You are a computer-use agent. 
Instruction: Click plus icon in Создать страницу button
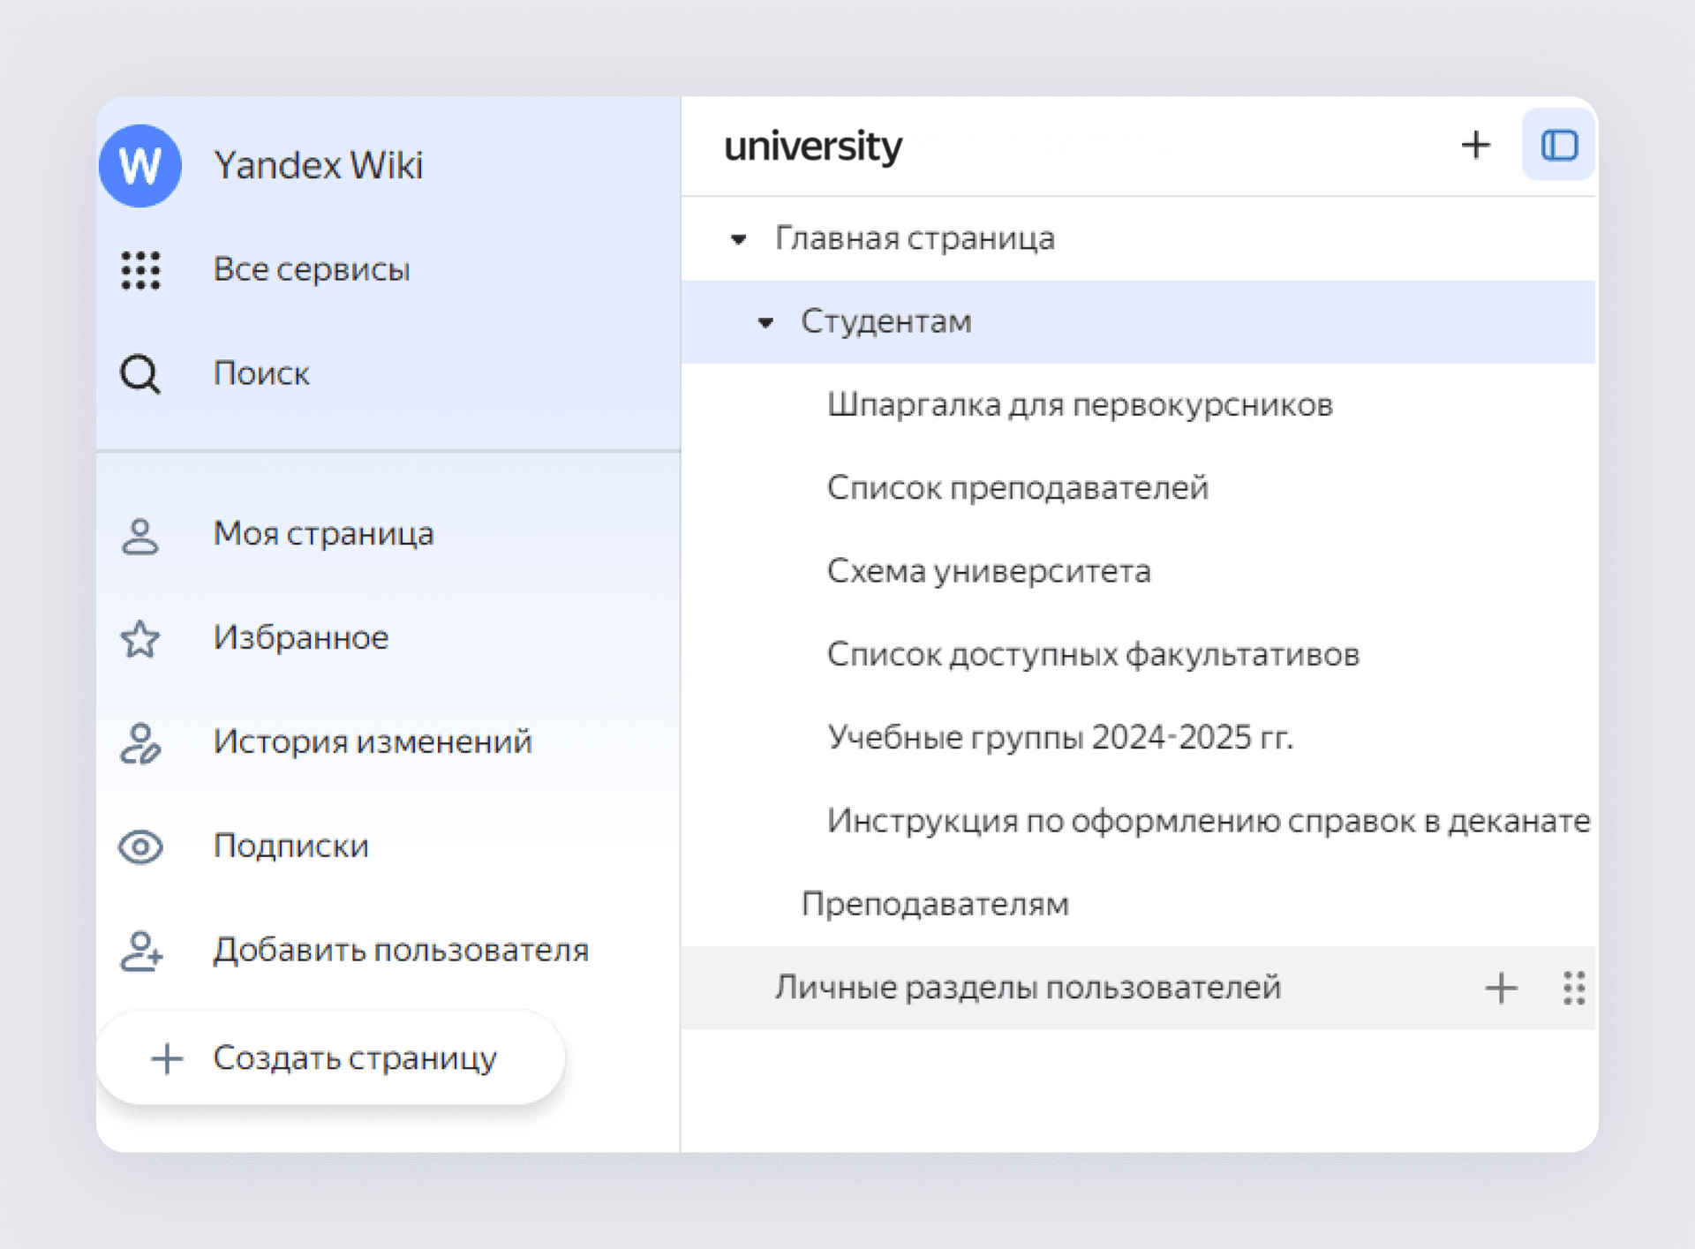pyautogui.click(x=167, y=1057)
